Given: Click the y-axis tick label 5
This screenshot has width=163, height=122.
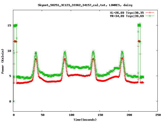Looking at the screenshot, I should (x=10, y=76).
